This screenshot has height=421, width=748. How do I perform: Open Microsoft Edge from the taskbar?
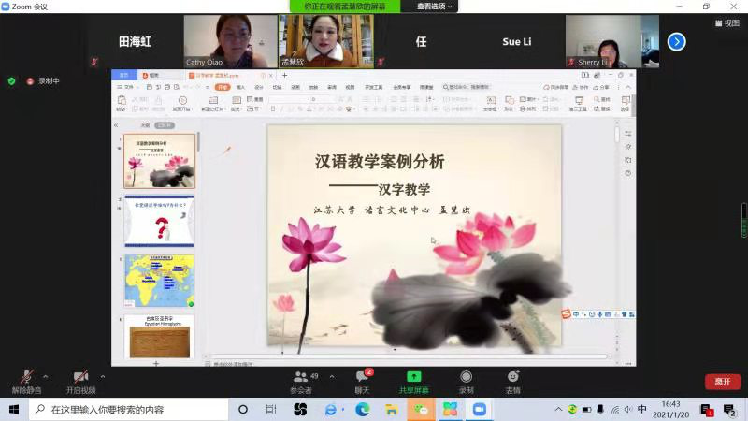pos(362,410)
